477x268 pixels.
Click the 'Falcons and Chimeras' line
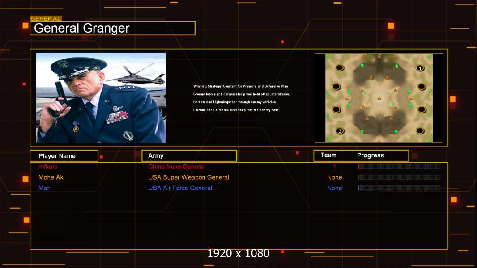(236, 110)
